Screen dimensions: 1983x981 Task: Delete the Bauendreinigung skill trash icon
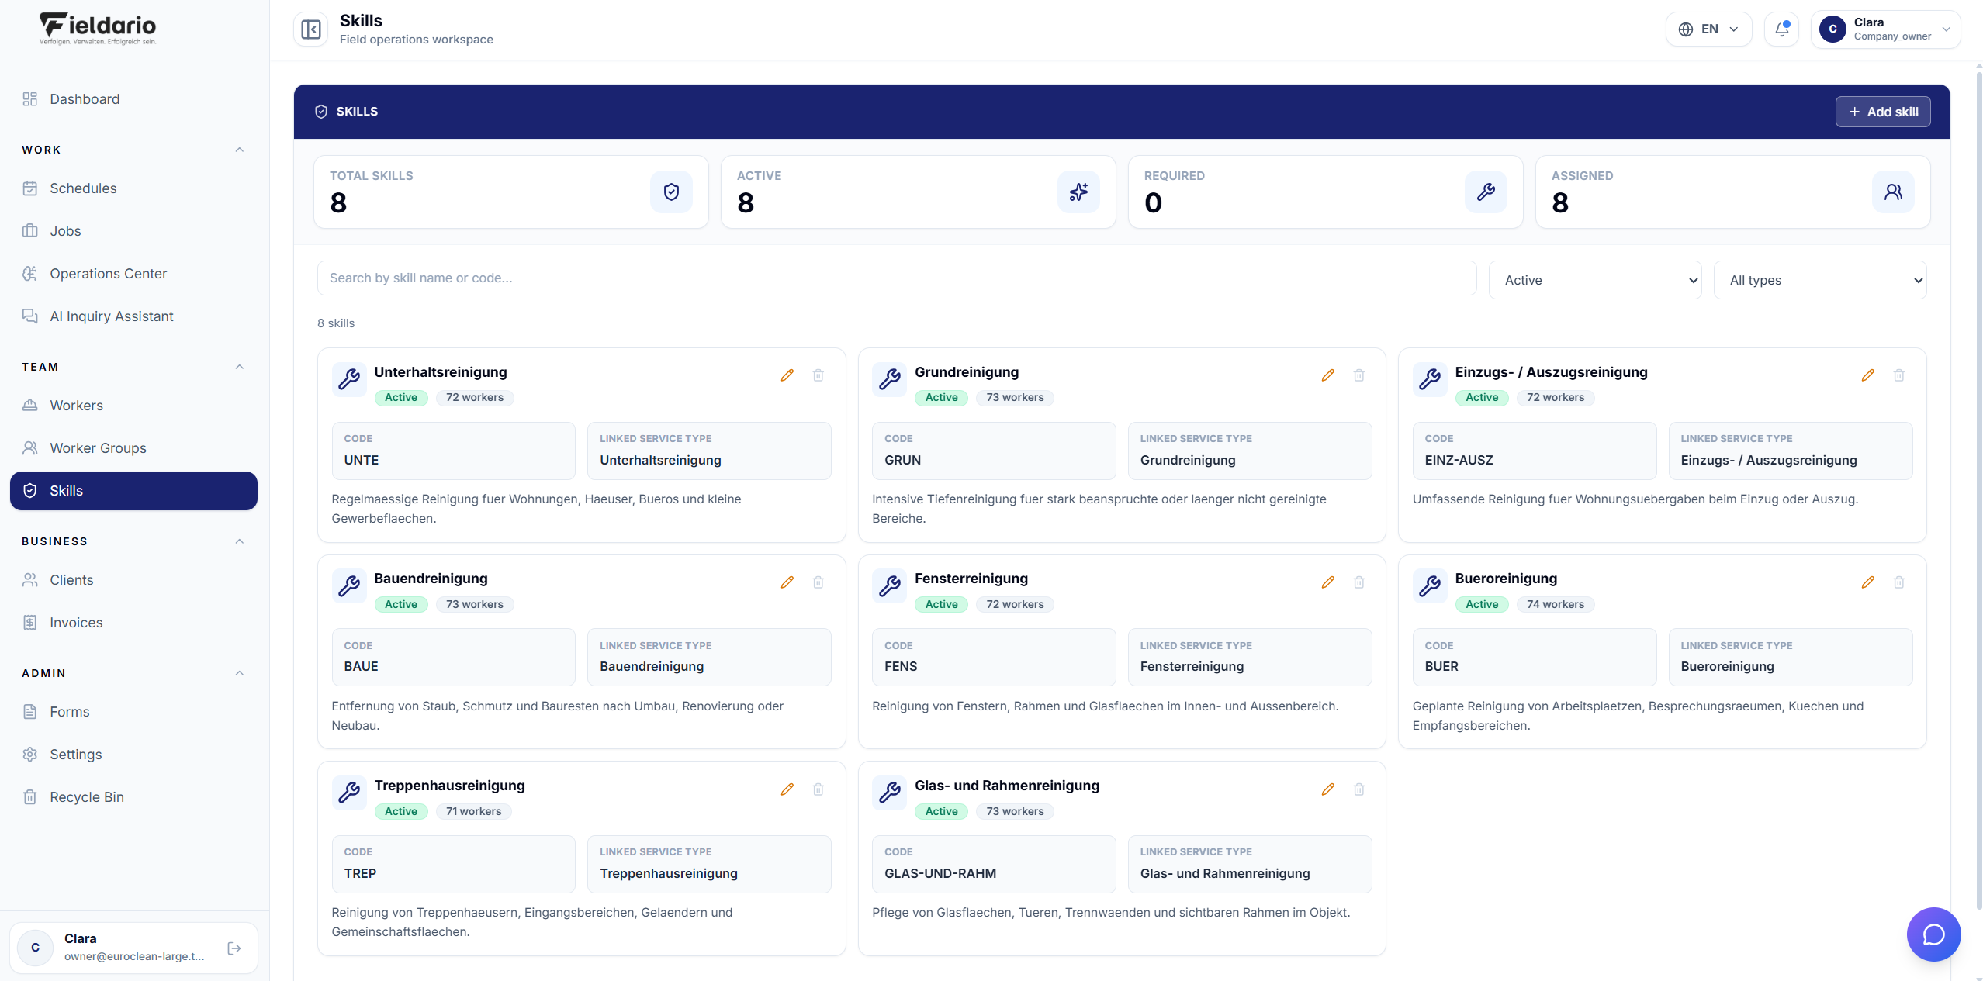click(x=818, y=582)
